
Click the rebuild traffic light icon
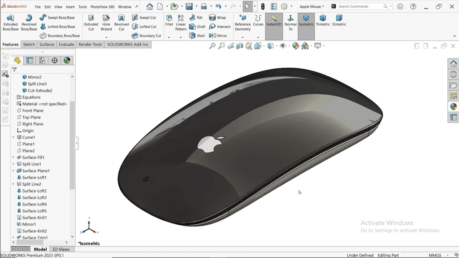pos(263,6)
